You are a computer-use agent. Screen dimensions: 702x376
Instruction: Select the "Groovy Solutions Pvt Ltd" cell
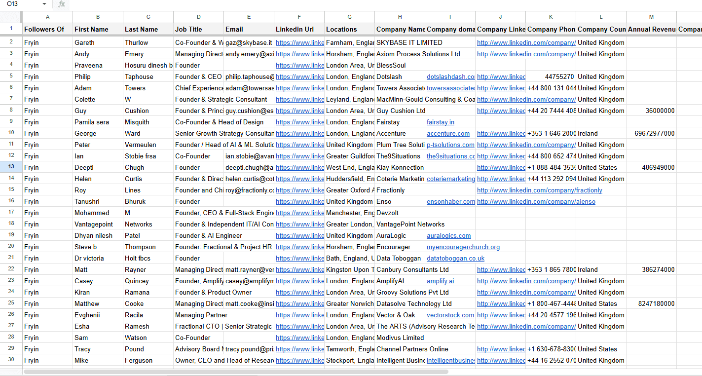(400, 292)
